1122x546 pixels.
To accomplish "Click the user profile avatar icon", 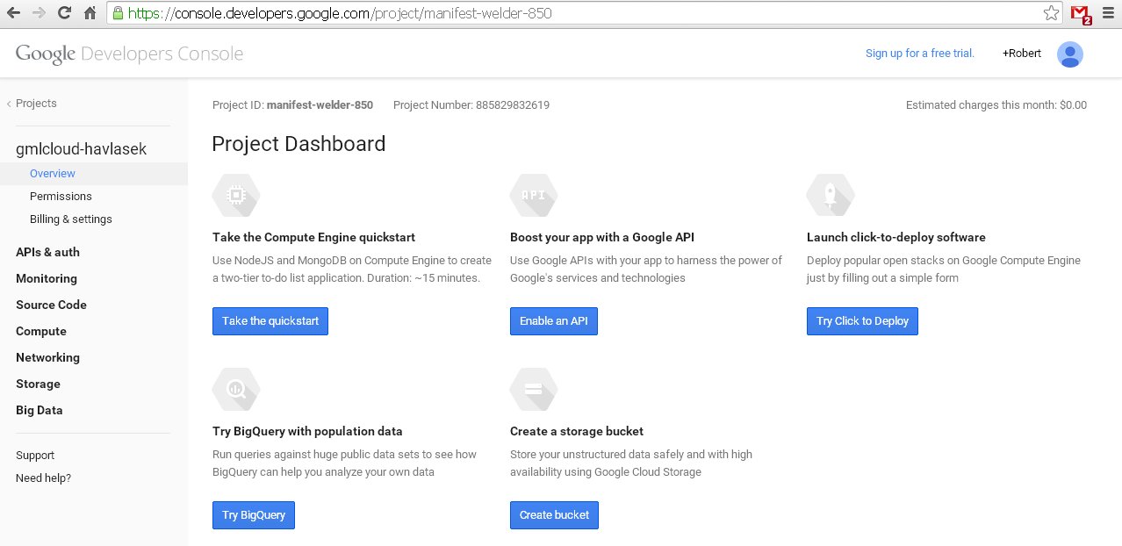I will click(1069, 54).
